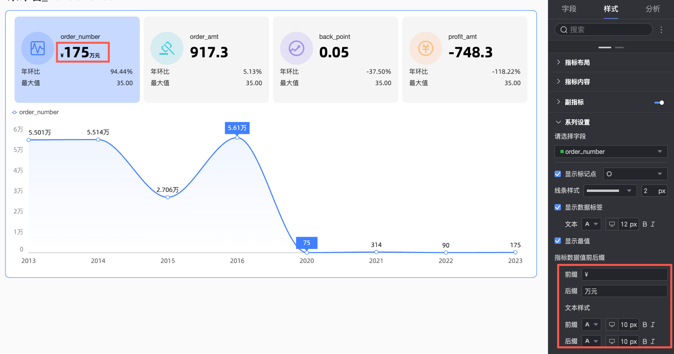
Task: Click the suffix font size device icon
Action: [612, 341]
